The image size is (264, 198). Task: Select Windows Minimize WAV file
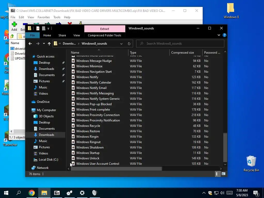coord(89,66)
